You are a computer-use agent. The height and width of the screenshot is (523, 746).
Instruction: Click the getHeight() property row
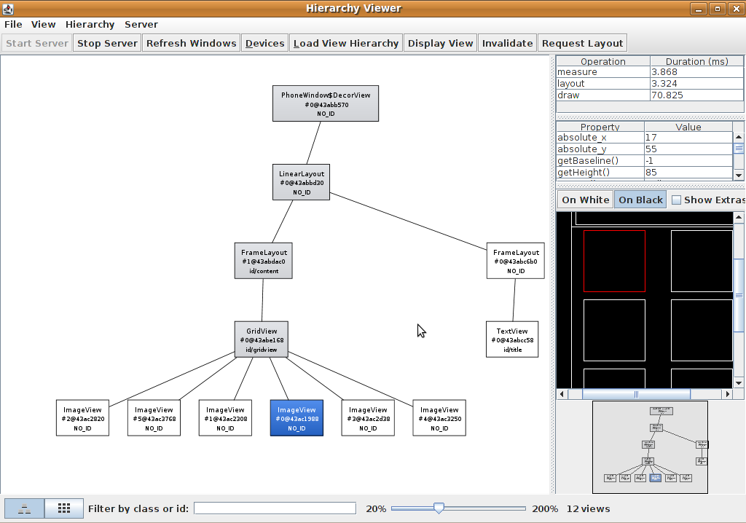(645, 173)
